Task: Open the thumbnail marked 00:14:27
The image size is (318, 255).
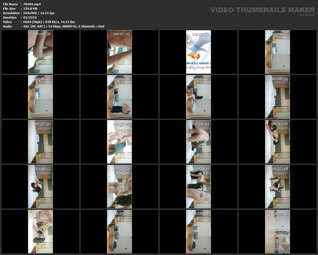Action: pos(278,52)
